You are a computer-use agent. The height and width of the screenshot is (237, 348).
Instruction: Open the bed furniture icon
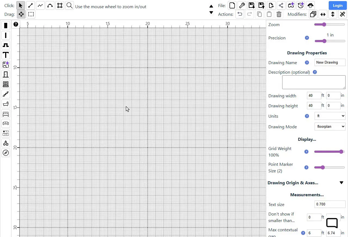(6, 114)
